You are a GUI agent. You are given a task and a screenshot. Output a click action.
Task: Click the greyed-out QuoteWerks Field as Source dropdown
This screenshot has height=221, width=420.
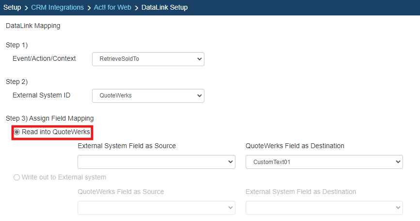coord(156,207)
